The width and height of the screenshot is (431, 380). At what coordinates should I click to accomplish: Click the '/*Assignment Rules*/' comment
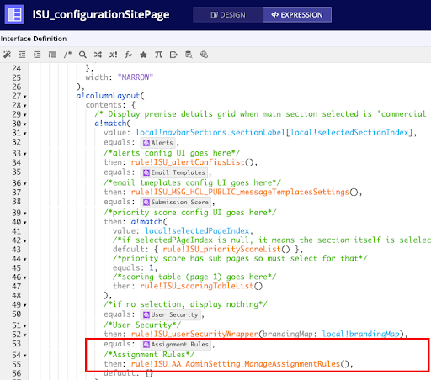(x=149, y=355)
